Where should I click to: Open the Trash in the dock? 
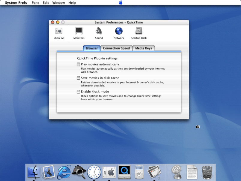coord(207,172)
